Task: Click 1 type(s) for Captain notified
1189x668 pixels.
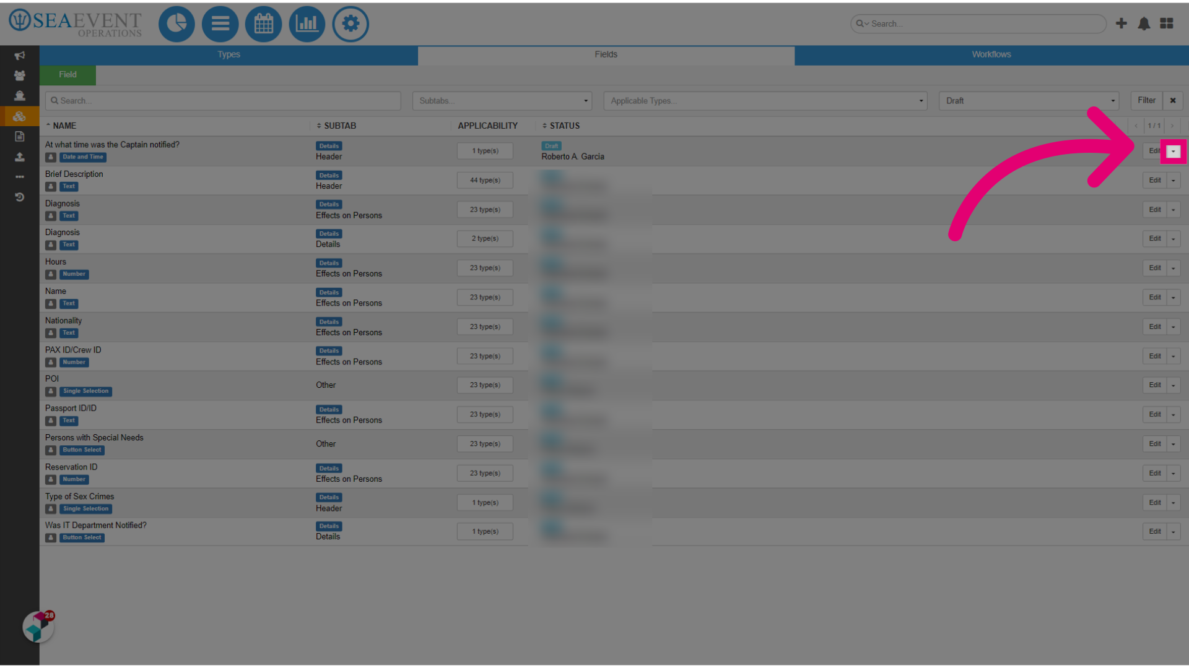Action: pyautogui.click(x=485, y=151)
